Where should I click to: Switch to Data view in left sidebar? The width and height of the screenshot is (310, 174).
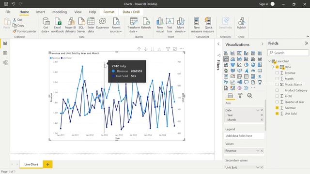tap(5, 53)
